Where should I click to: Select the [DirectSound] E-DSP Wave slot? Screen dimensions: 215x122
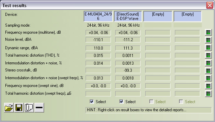tap(128, 16)
